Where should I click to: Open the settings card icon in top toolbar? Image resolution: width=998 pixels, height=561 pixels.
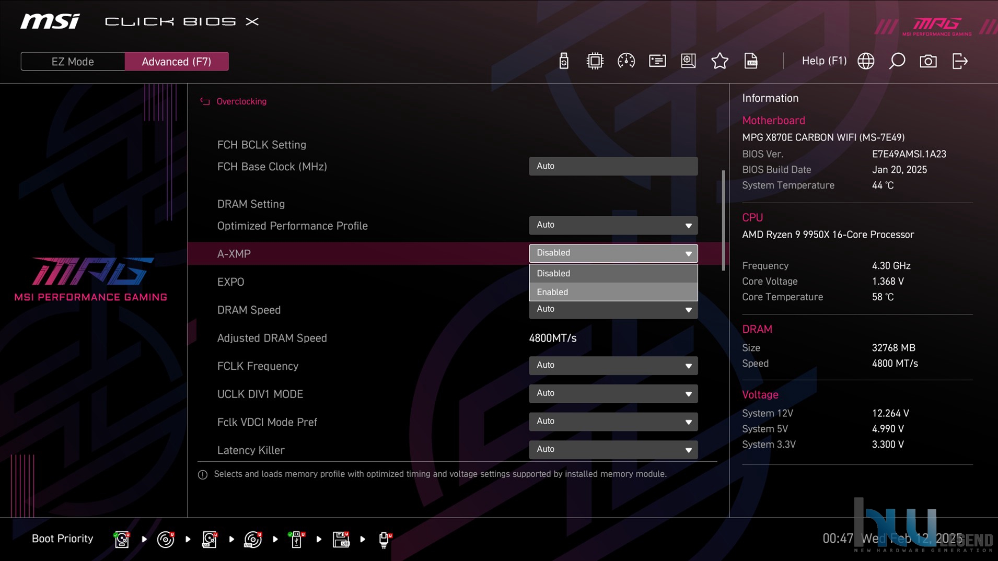[x=657, y=61]
